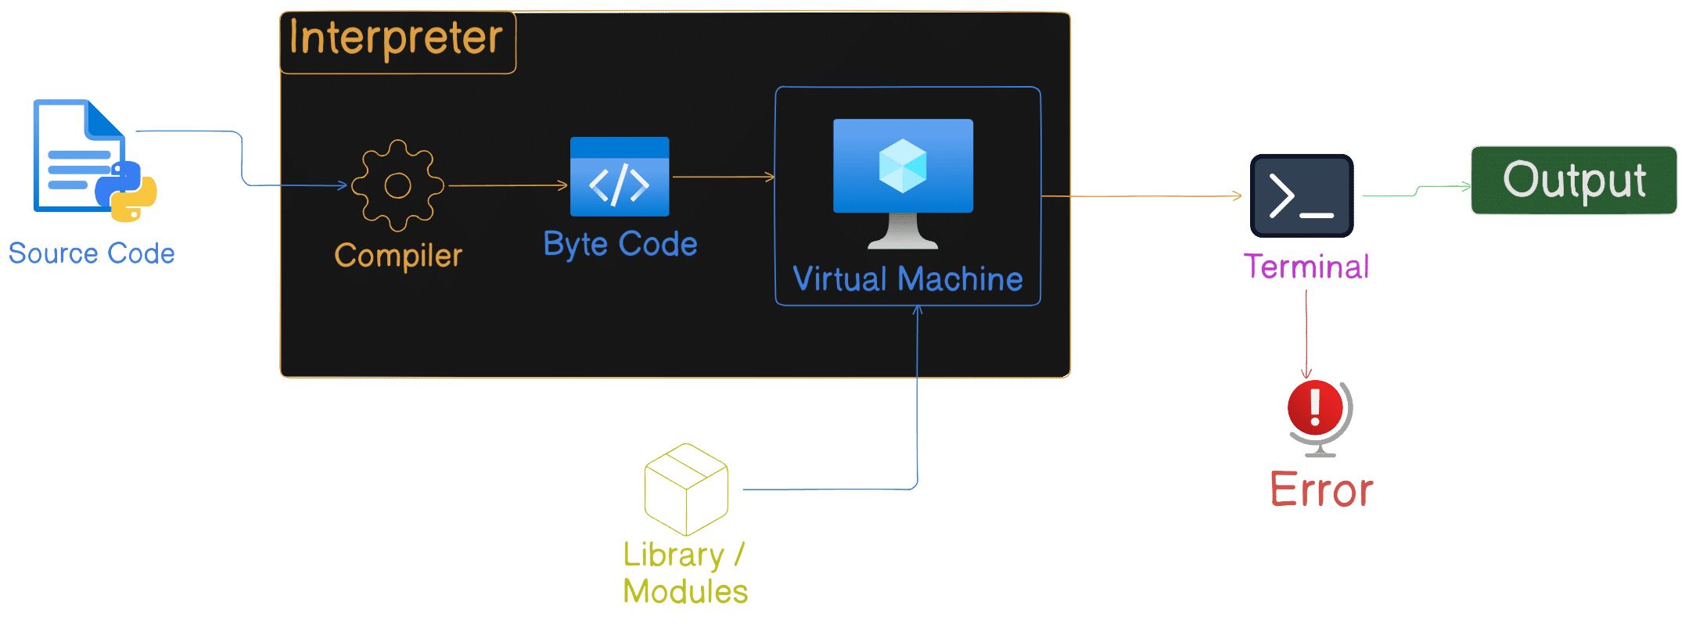Select the 'Source Code' label
Viewport: 1685px width, 624px height.
click(92, 253)
